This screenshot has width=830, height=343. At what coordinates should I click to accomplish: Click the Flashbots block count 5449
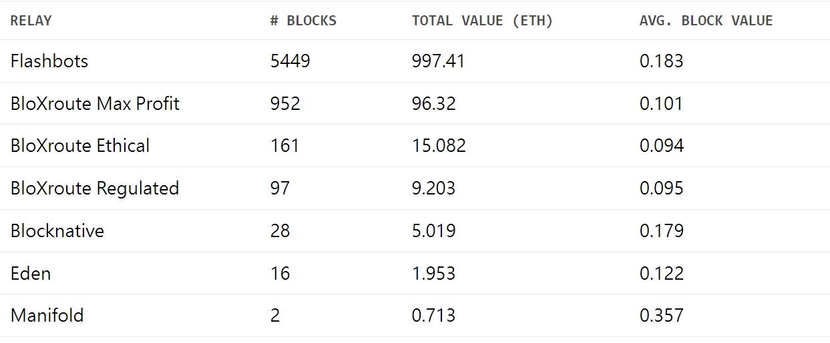290,61
